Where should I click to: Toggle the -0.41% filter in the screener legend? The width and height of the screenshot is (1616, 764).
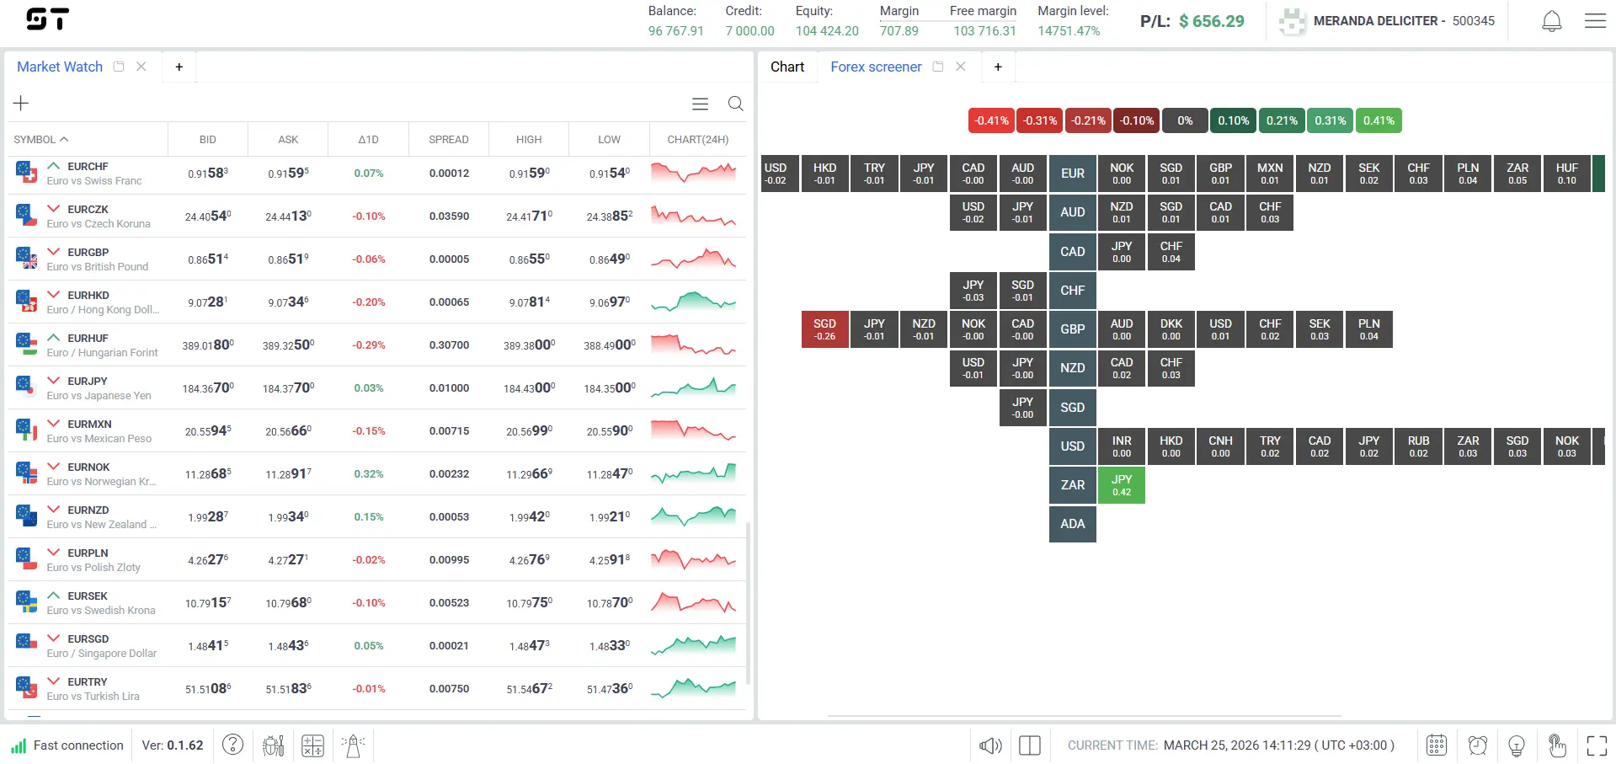pyautogui.click(x=991, y=120)
